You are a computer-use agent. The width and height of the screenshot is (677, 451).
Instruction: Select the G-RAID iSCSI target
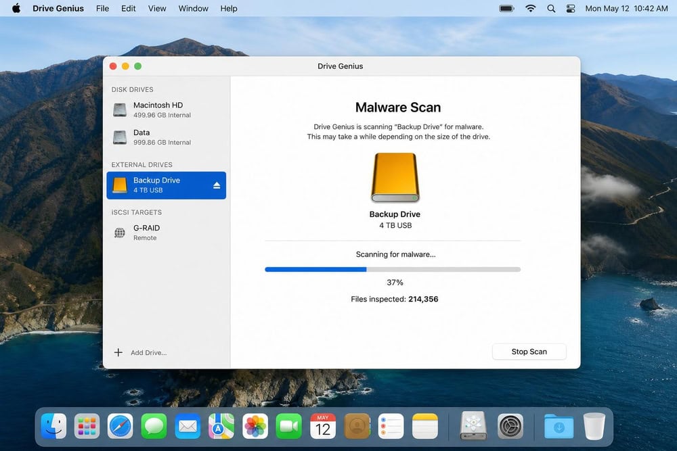coord(167,233)
